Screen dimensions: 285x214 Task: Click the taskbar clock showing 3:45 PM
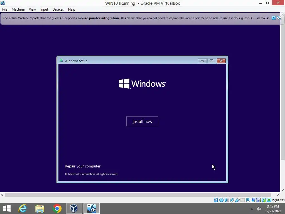[x=273, y=209]
